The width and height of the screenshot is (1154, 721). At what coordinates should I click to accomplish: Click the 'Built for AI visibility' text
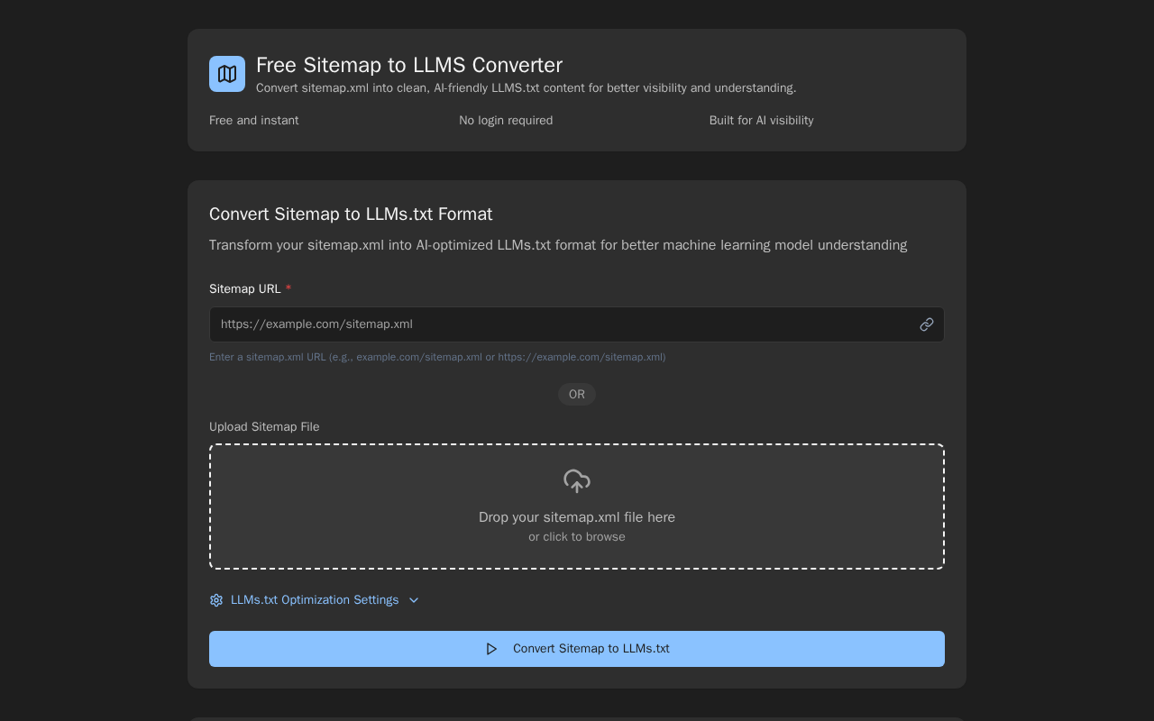[761, 121]
